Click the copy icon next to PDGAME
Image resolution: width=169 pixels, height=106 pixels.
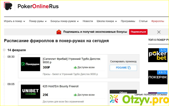[129, 68]
